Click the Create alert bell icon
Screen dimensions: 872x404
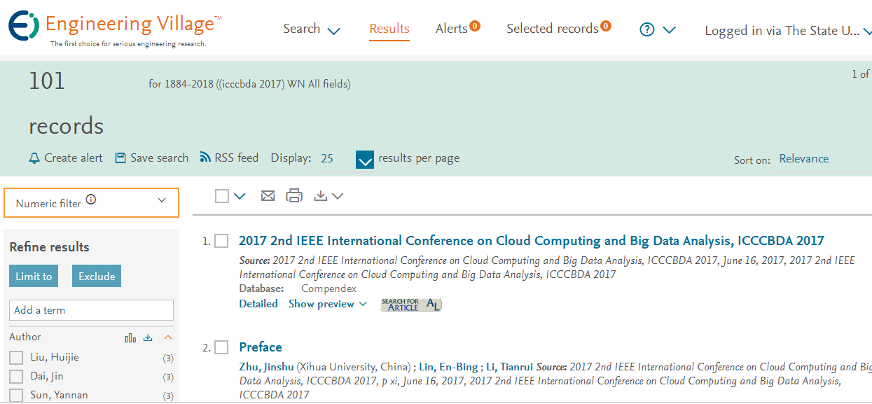point(34,158)
